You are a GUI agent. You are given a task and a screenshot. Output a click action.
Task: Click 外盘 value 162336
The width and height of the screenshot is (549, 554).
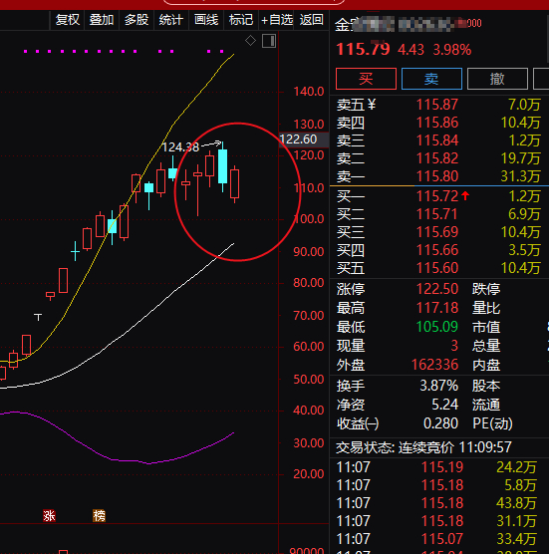[x=434, y=365]
